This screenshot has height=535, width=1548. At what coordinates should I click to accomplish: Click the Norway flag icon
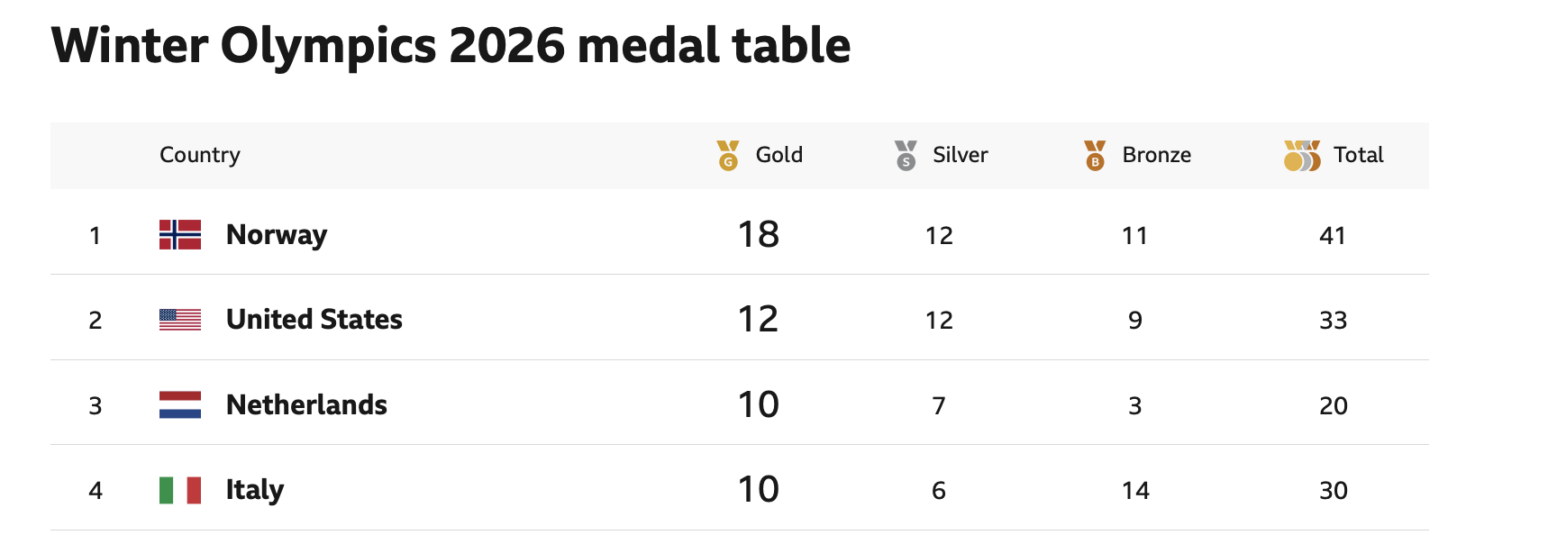point(180,234)
